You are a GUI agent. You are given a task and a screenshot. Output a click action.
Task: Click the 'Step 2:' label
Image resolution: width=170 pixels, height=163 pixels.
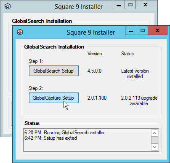(x=36, y=88)
